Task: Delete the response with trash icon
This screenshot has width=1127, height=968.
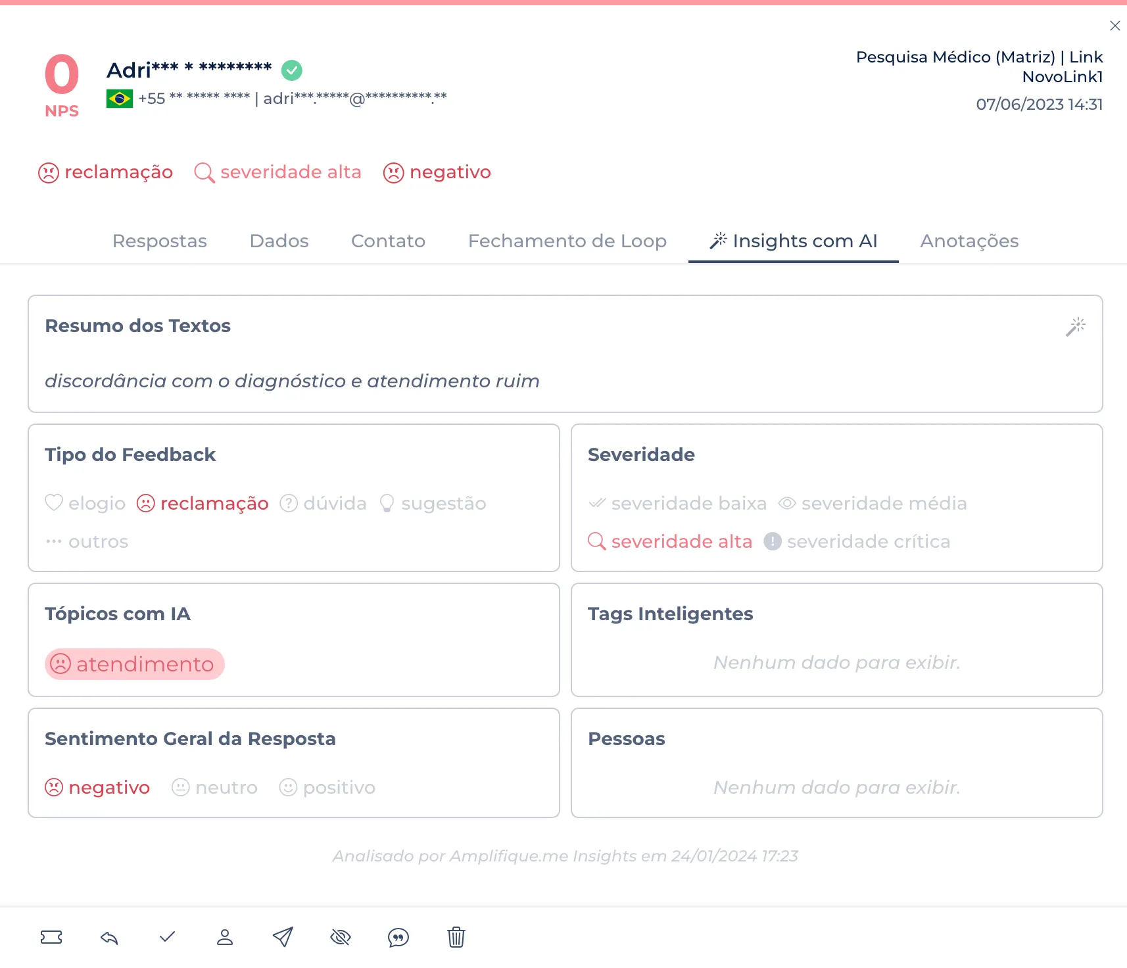Action: point(456,937)
